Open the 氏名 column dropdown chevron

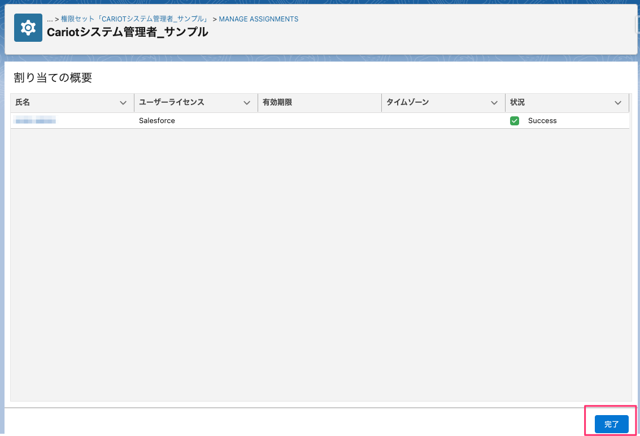(x=123, y=103)
